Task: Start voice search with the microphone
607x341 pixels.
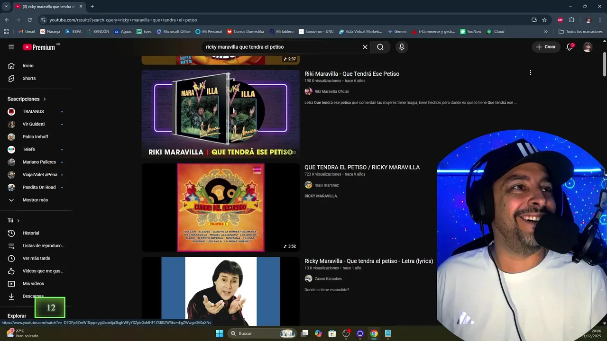Action: [x=402, y=47]
